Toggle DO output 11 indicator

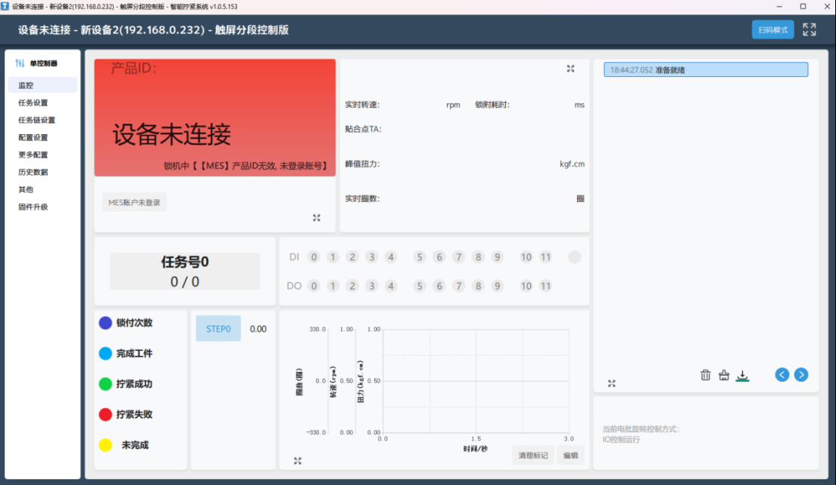545,286
